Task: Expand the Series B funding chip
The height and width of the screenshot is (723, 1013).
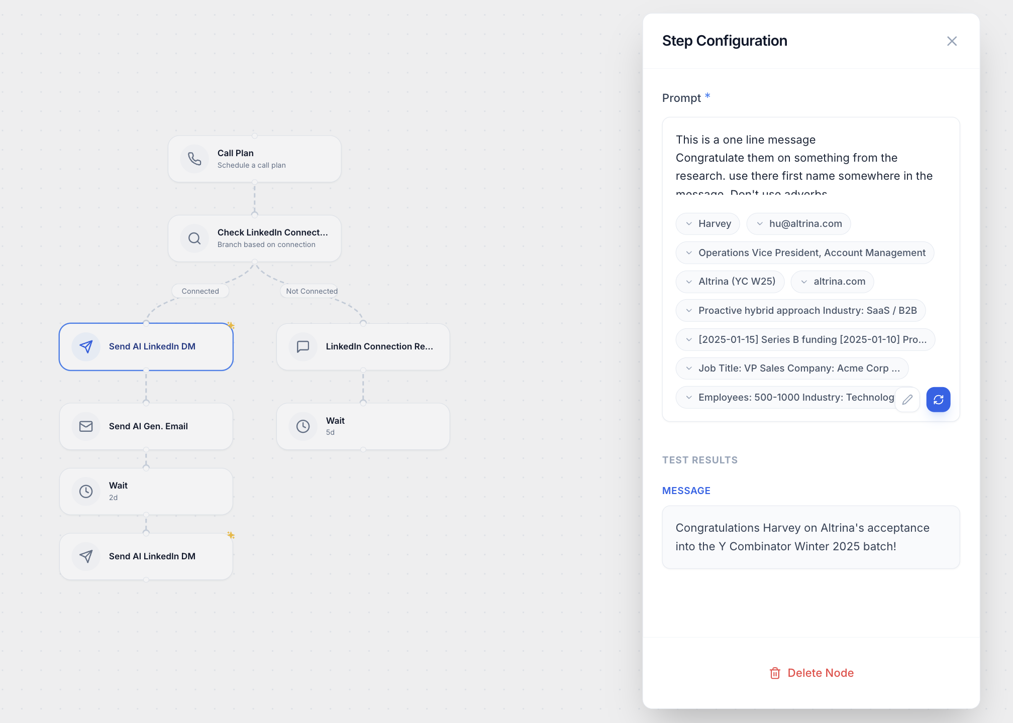Action: click(x=689, y=340)
